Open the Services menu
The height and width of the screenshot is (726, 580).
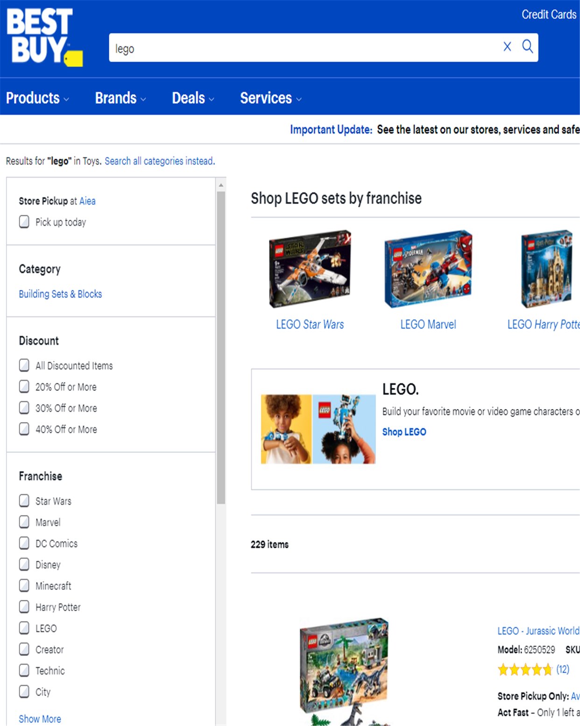271,98
